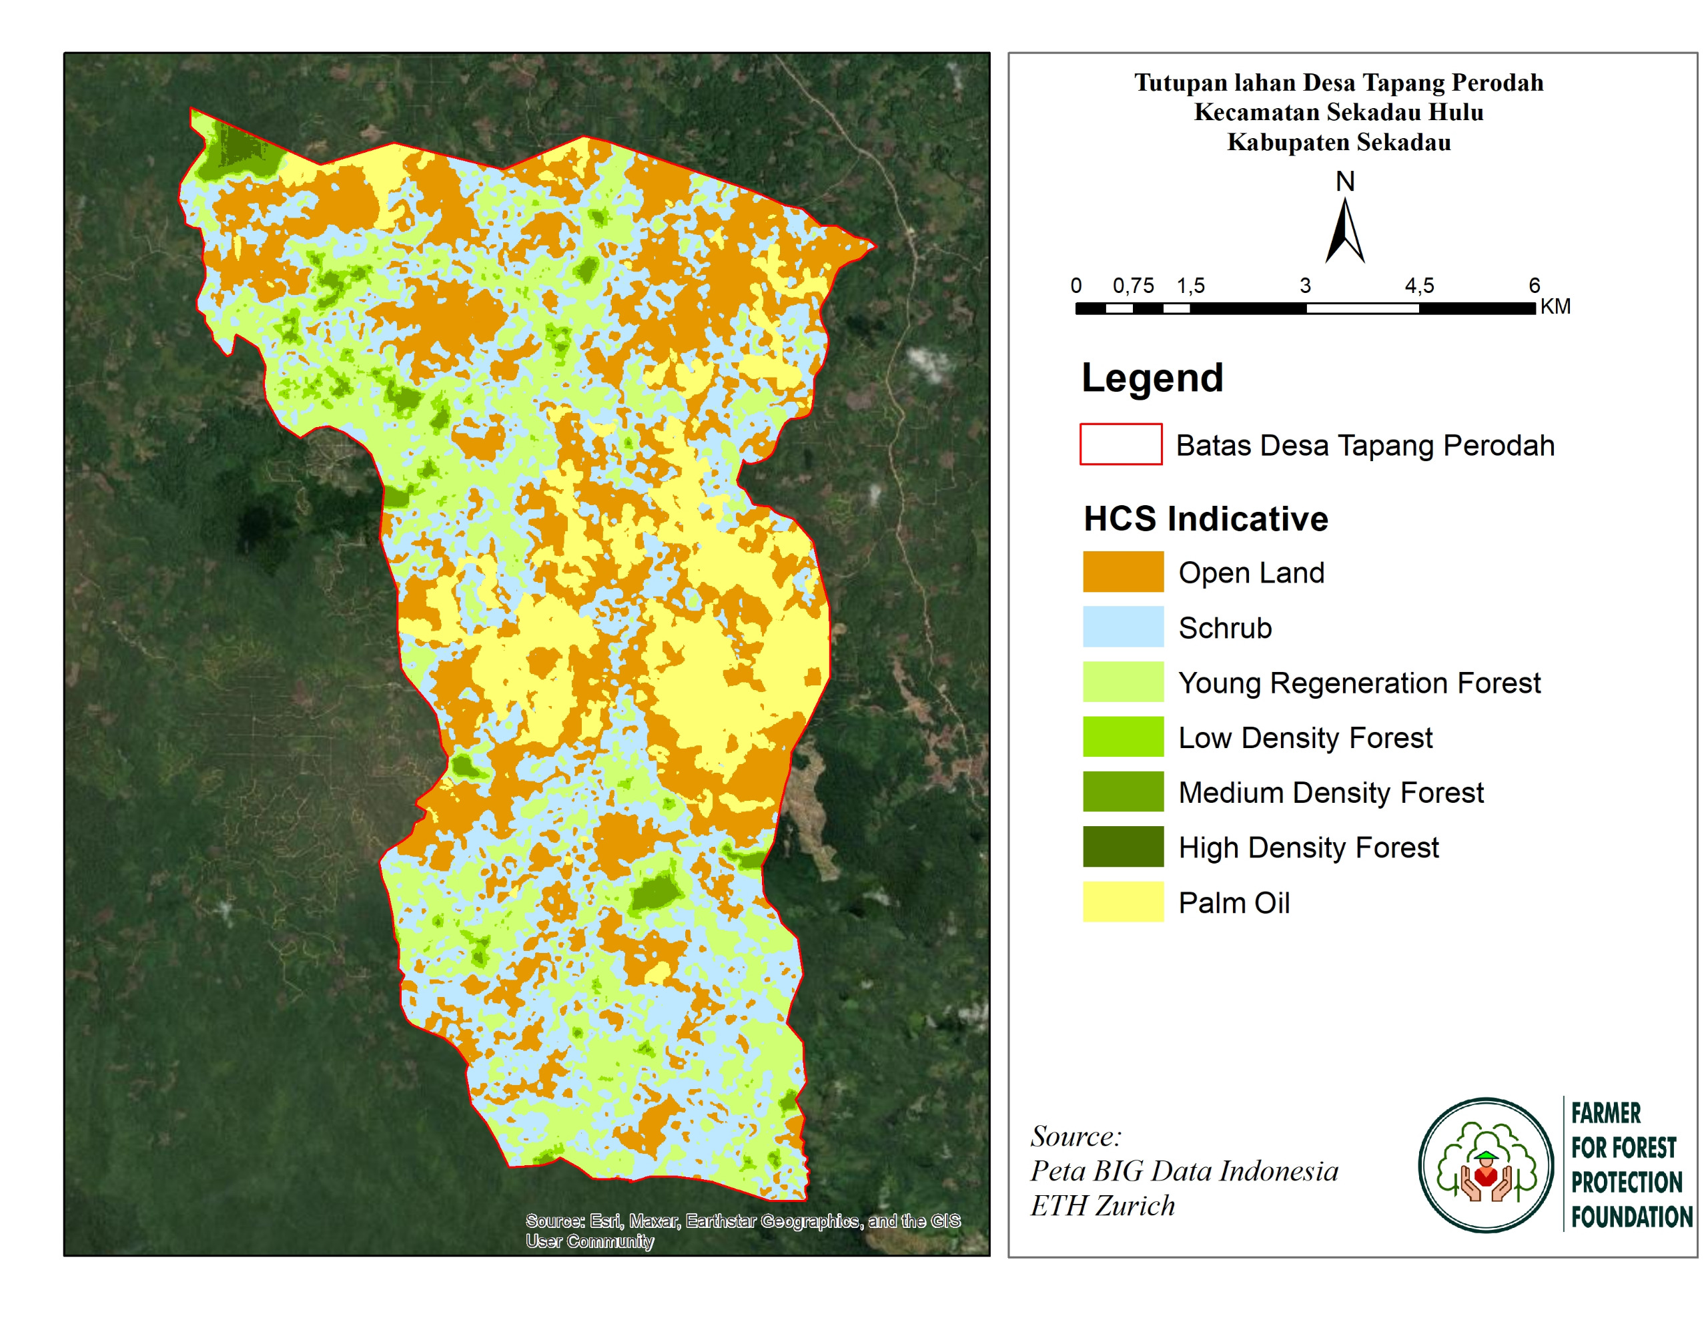Click the red village boundary legend box

(1120, 444)
